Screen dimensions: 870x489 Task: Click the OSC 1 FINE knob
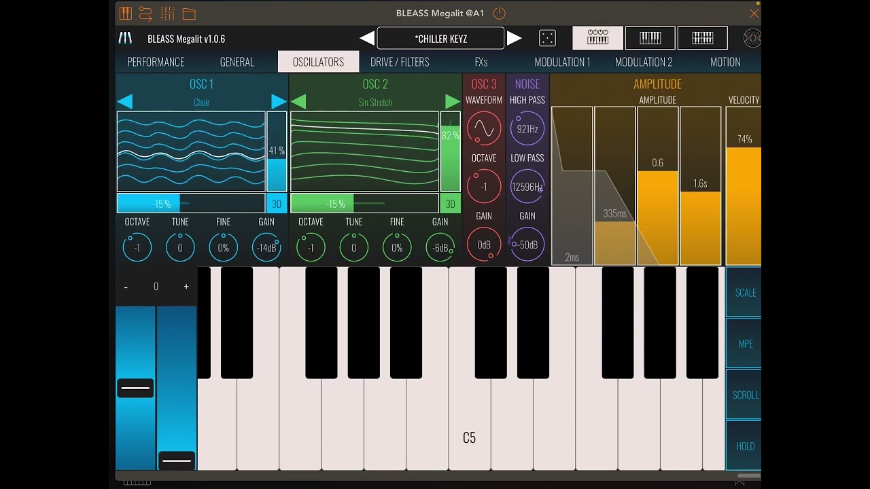click(223, 247)
